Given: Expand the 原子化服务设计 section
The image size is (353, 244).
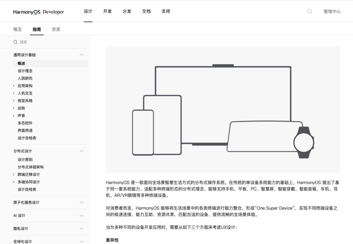Looking at the screenshot, I should coord(81,203).
